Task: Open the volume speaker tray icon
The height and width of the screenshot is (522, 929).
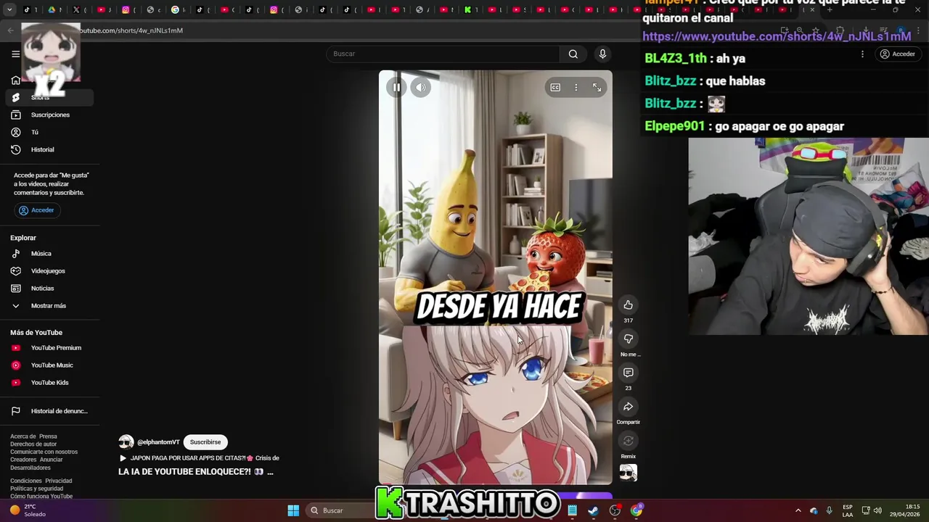Action: pos(877,510)
